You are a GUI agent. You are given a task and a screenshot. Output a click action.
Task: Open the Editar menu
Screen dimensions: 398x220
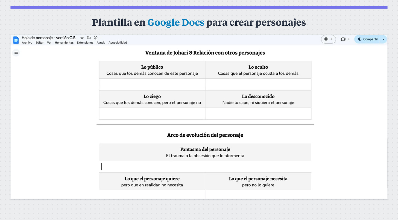[40, 43]
